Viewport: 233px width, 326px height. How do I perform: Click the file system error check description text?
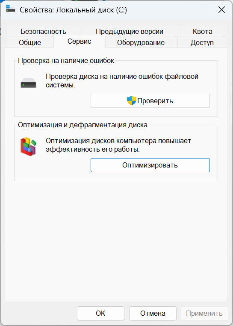(122, 81)
